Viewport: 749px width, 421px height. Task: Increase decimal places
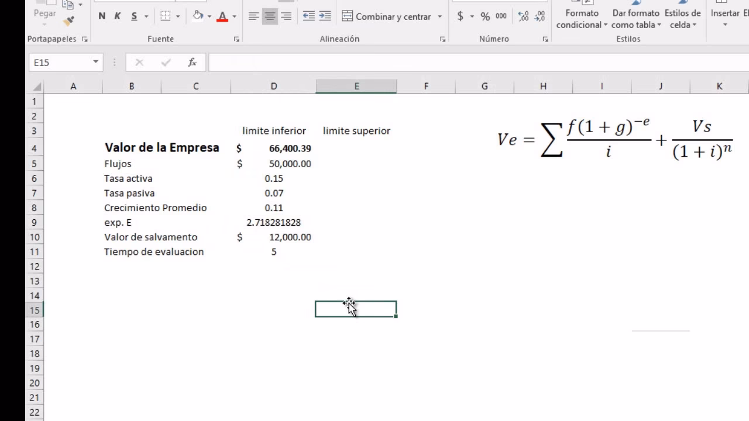click(523, 16)
